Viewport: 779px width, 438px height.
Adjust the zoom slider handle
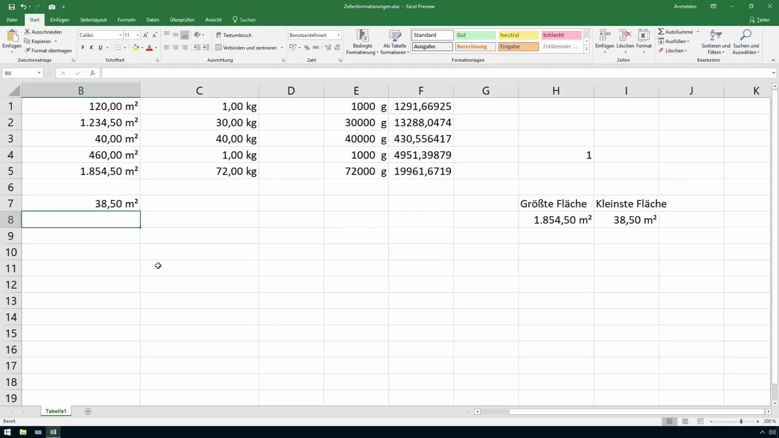[x=741, y=421]
